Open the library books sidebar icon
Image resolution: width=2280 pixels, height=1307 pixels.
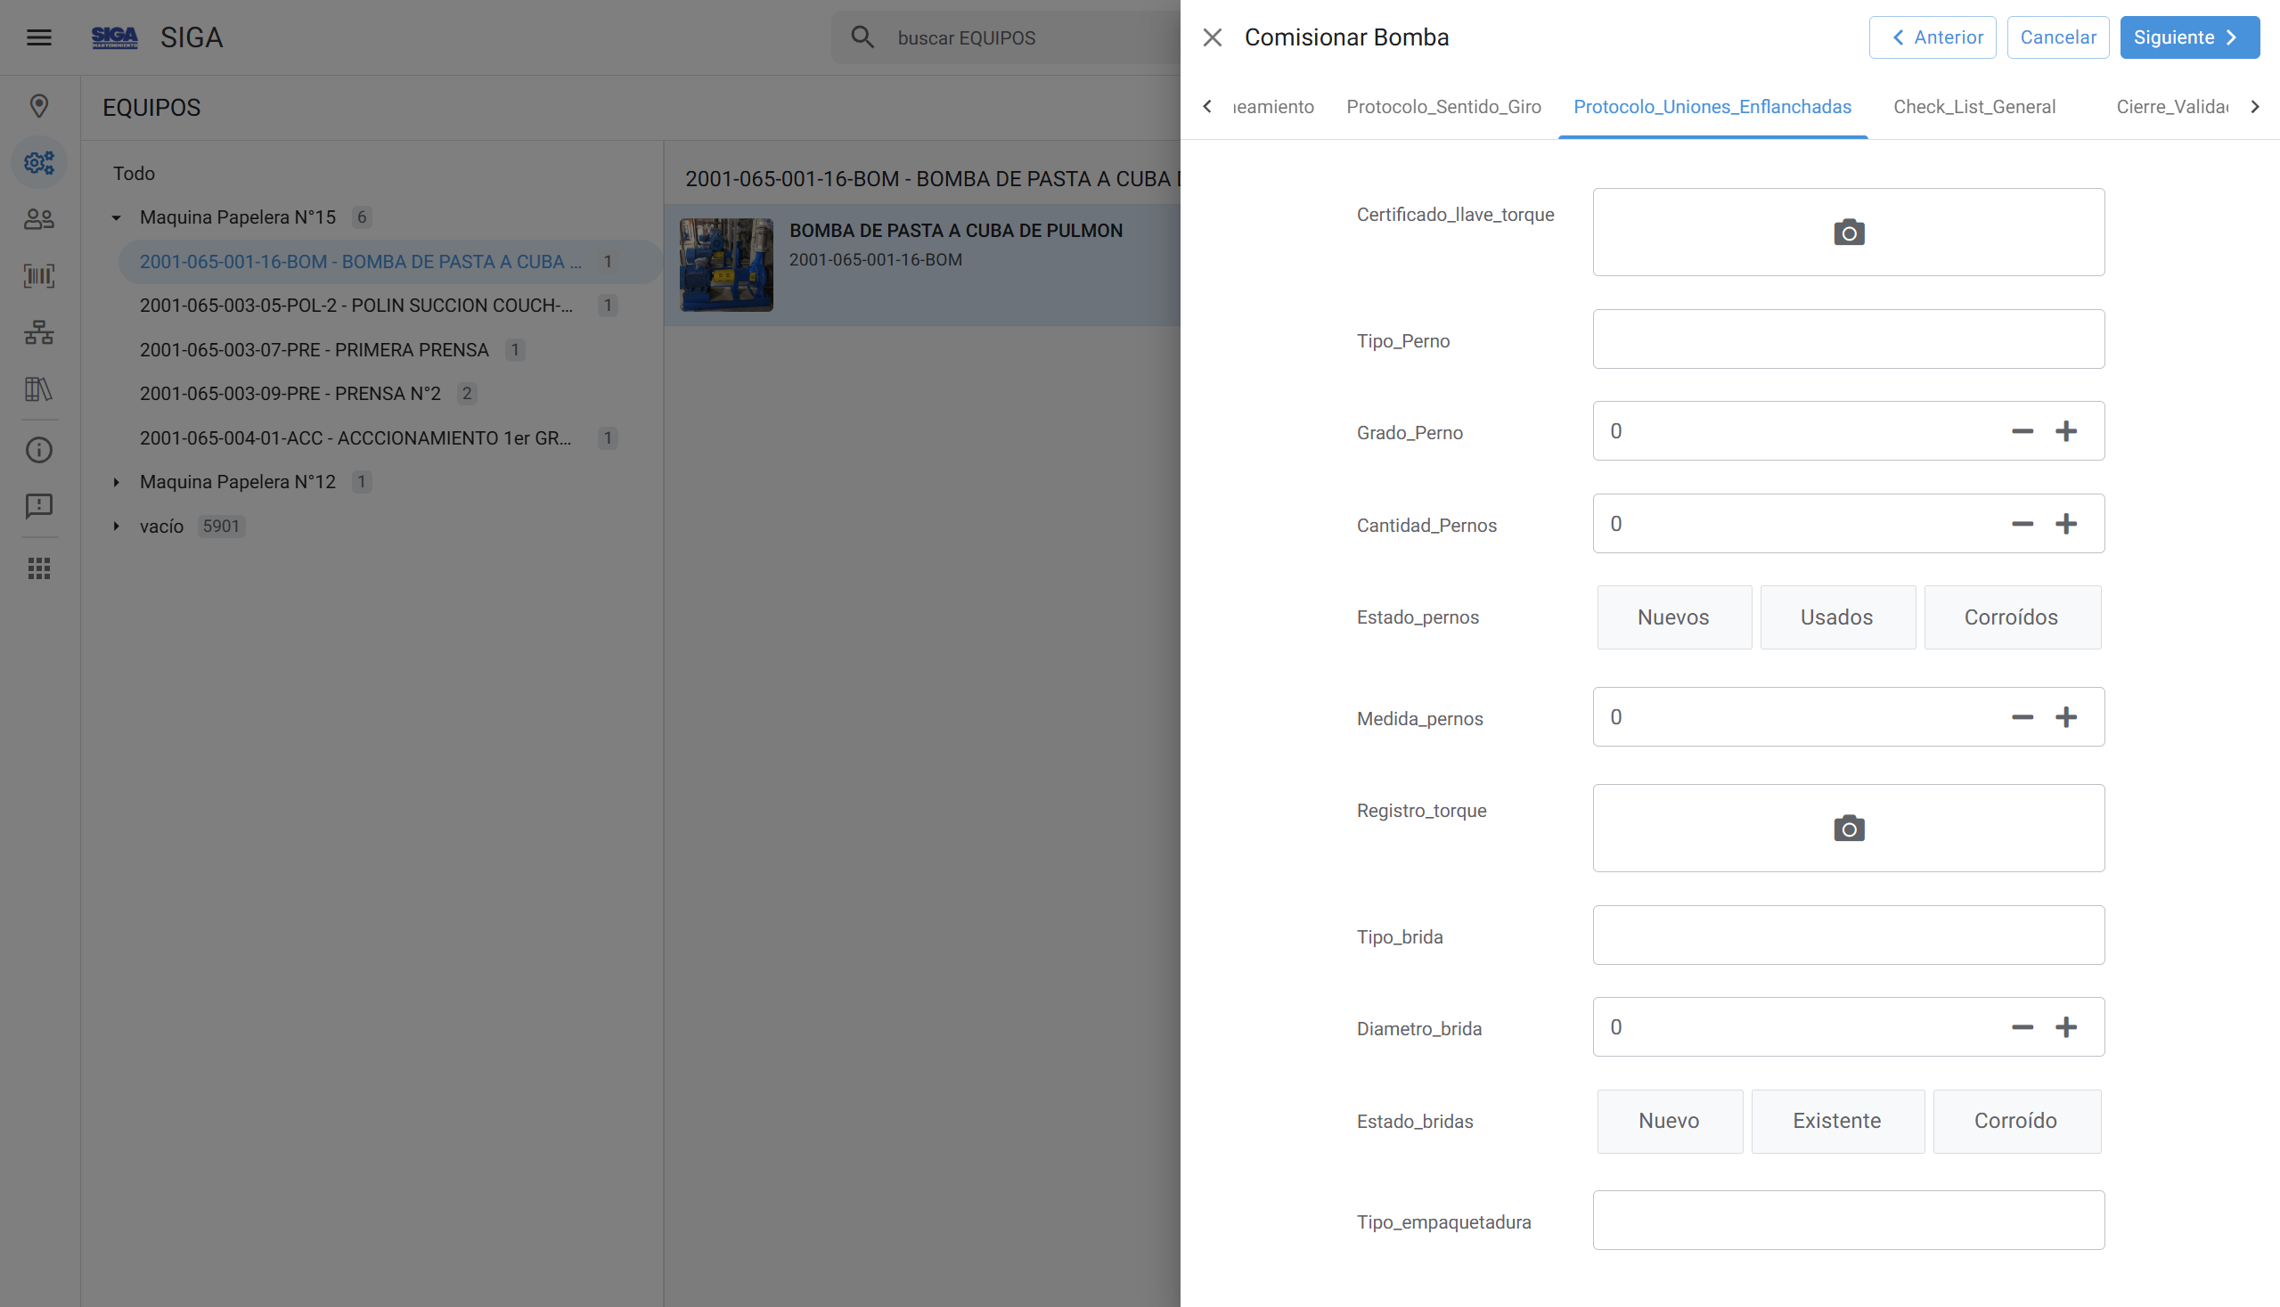click(38, 388)
